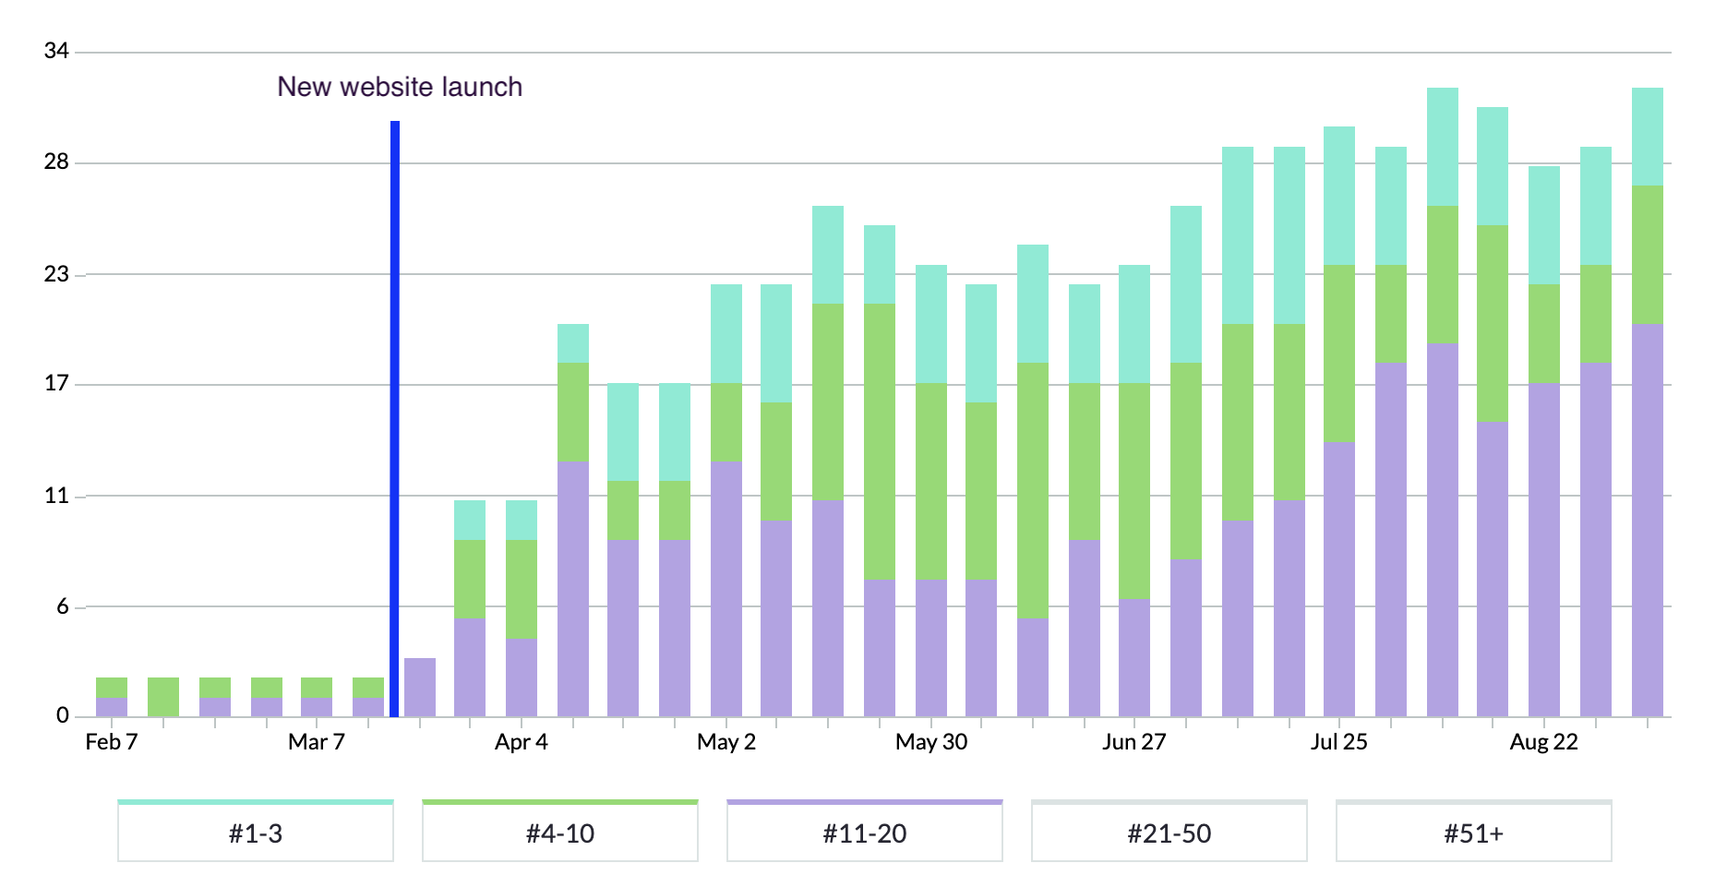Select the green segment of the Feb 7 bar
Viewport: 1715px width, 875px height.
112,687
